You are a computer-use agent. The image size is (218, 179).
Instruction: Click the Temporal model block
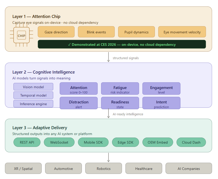[x=33, y=95]
